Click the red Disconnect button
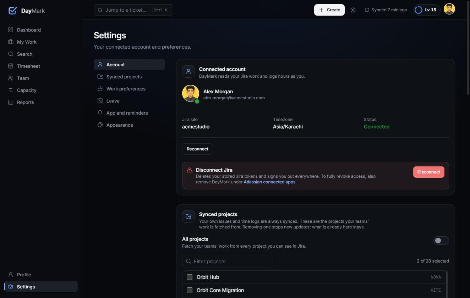Image resolution: width=470 pixels, height=298 pixels. (x=429, y=172)
